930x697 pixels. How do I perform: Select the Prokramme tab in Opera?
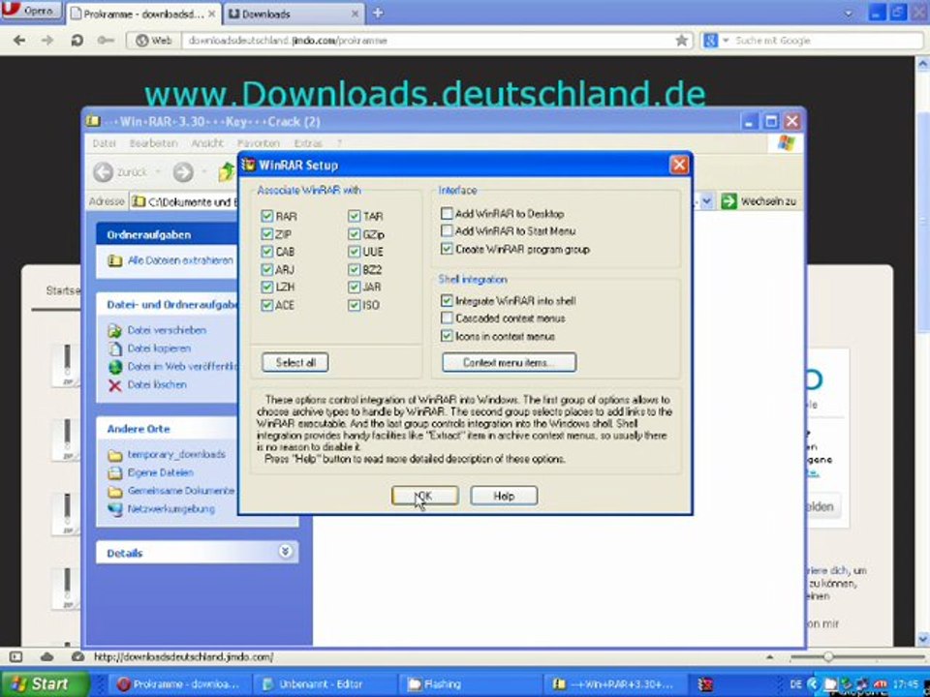(x=143, y=14)
